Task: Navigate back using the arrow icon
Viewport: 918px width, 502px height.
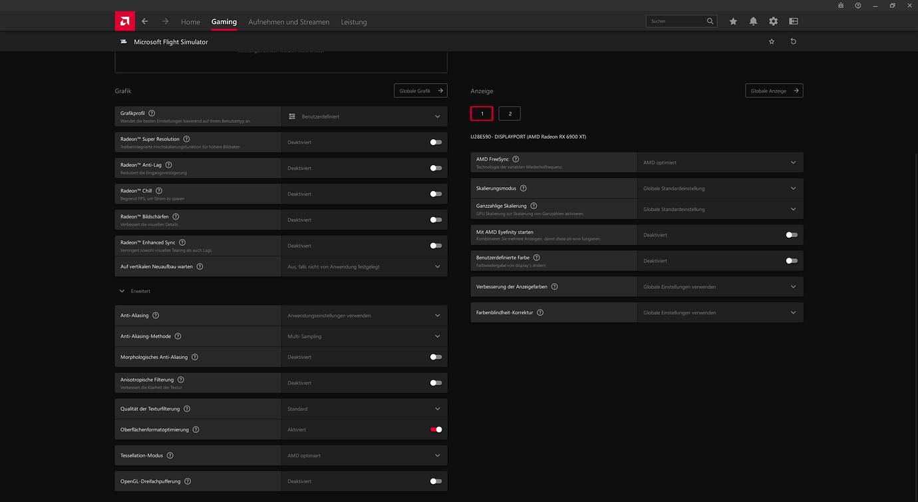Action: (144, 21)
